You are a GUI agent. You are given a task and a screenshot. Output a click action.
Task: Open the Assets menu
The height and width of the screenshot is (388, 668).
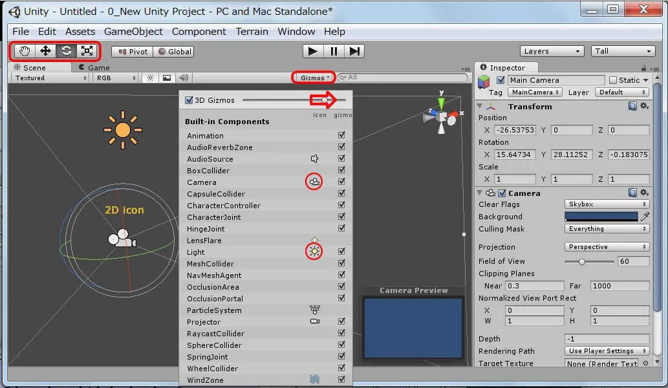[x=80, y=32]
